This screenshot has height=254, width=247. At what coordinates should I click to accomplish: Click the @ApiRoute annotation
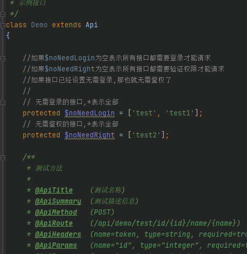54,224
